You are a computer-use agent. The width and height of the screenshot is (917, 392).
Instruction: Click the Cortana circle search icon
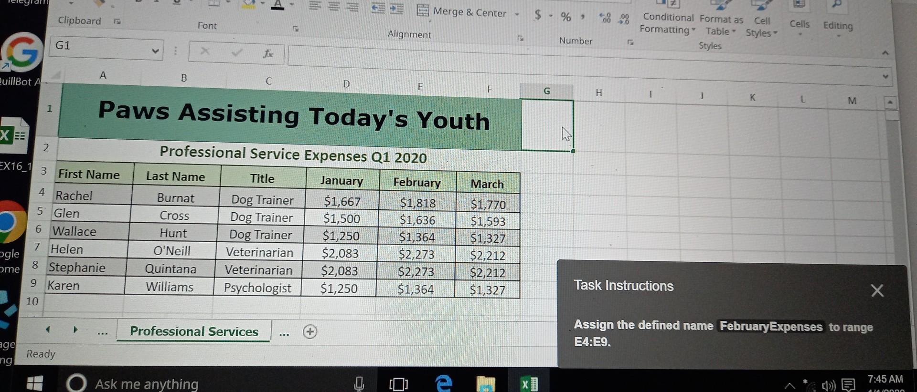(76, 383)
